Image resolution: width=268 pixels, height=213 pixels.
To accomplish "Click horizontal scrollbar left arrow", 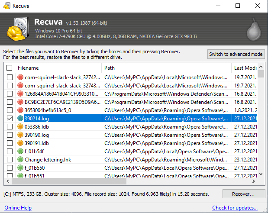I will 8,181.
